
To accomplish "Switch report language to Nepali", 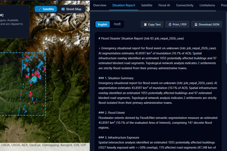I will click(117, 24).
